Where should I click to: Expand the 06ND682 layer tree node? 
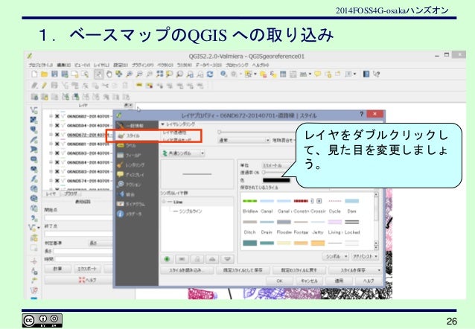click(51, 116)
